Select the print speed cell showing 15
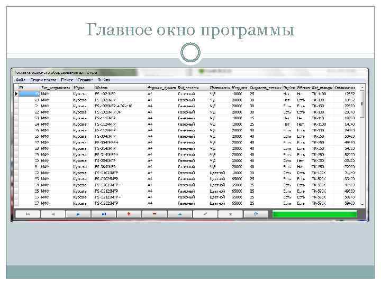The image size is (381, 285). click(265, 118)
